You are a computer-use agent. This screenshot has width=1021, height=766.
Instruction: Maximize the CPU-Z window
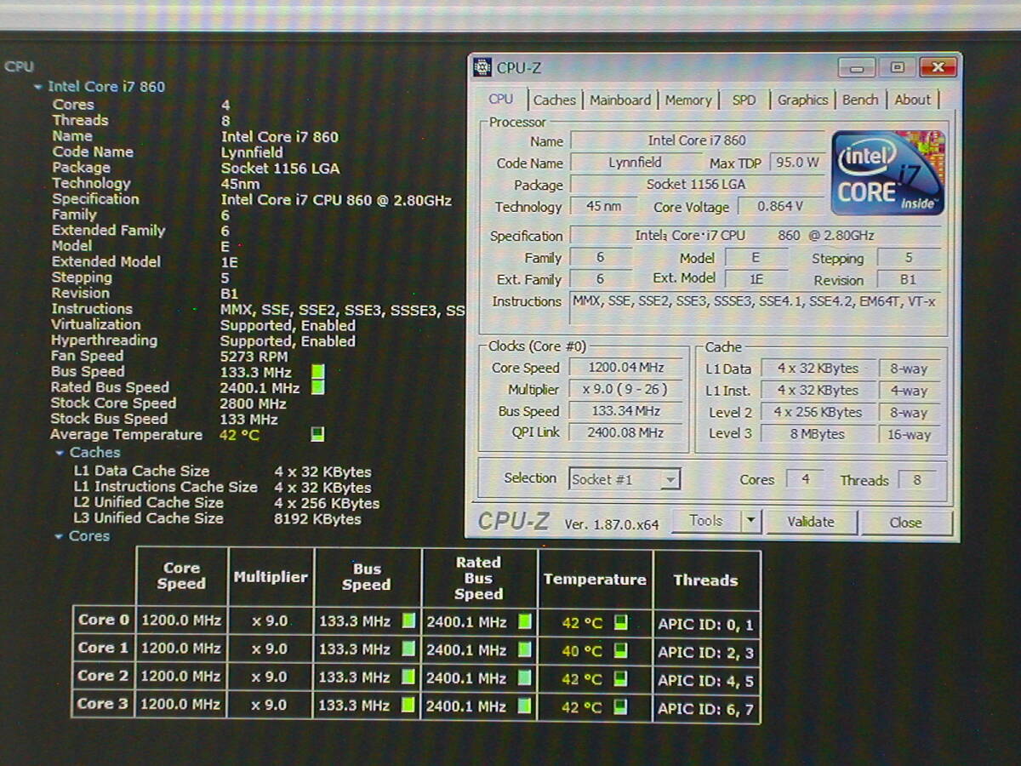tap(897, 67)
